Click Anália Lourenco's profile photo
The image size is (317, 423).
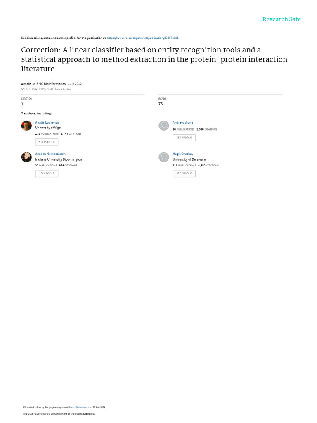26,126
